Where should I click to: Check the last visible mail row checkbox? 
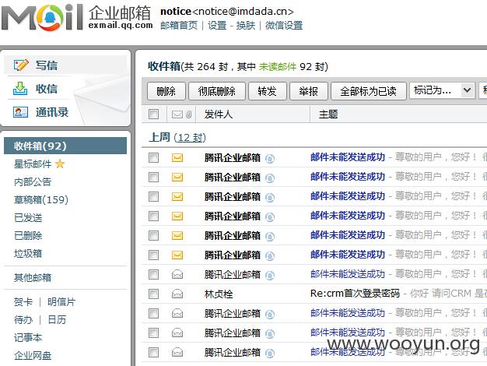click(153, 352)
